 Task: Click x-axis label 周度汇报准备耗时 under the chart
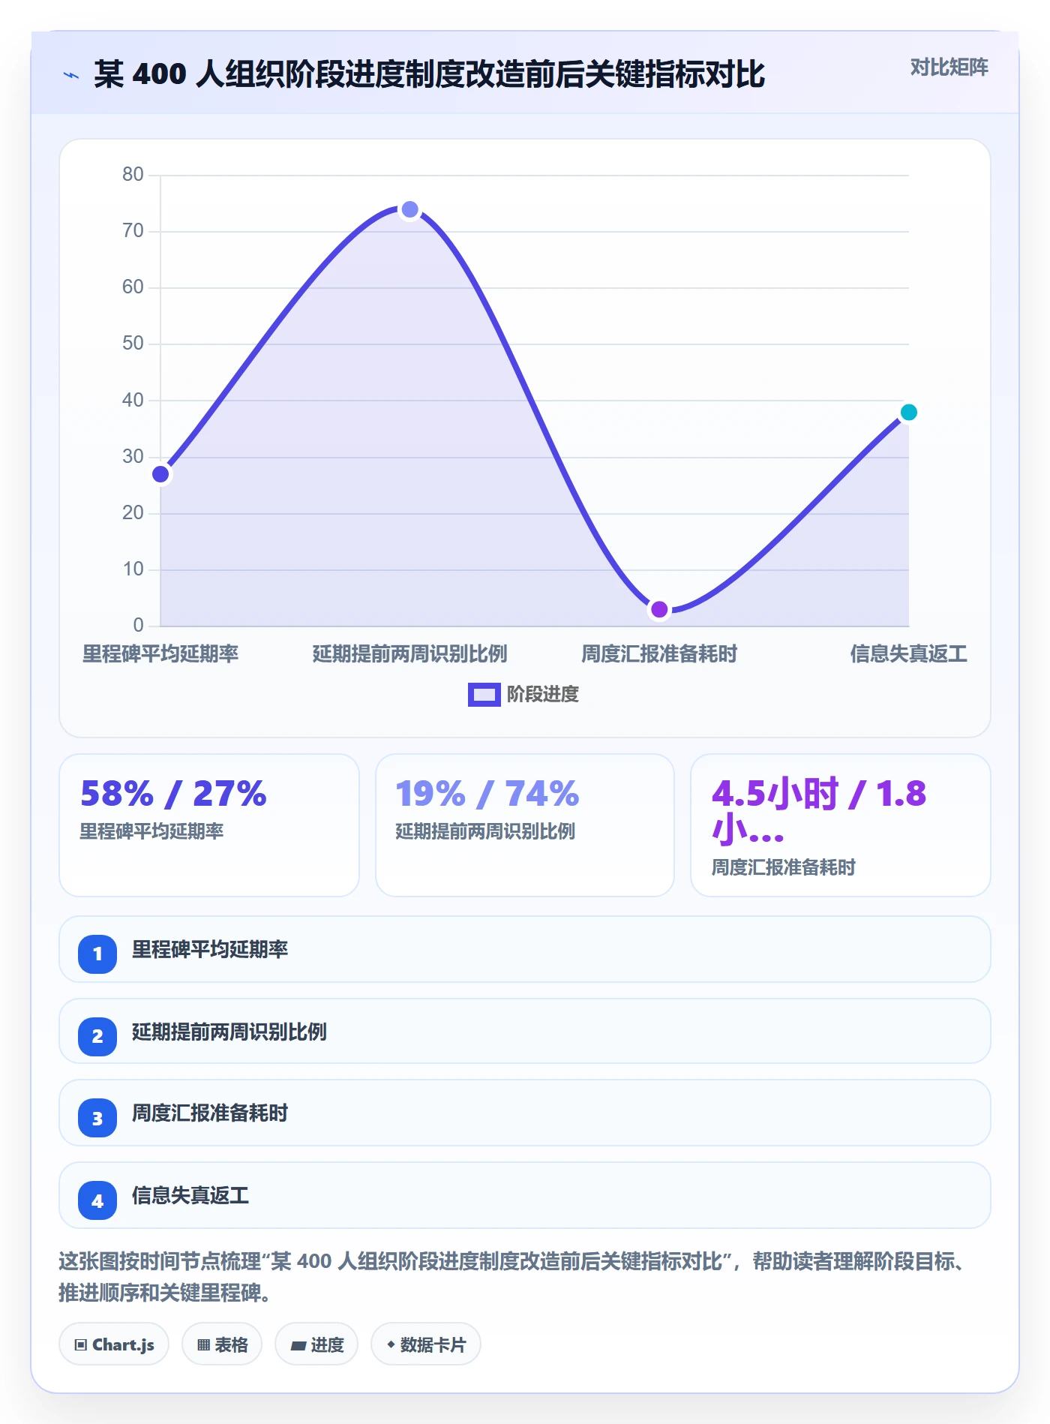pyautogui.click(x=659, y=654)
